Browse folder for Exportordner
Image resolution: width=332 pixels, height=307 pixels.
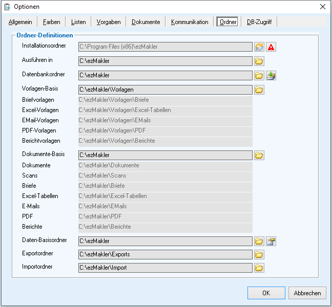(x=259, y=254)
